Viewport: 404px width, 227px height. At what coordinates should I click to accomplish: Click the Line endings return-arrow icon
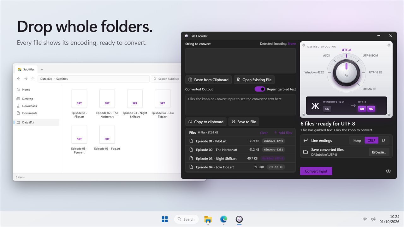click(305, 141)
